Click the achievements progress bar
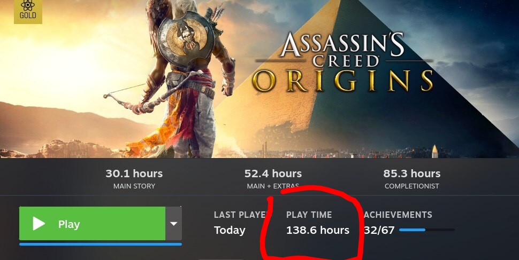Viewport: 519px width, 260px height. (x=427, y=230)
